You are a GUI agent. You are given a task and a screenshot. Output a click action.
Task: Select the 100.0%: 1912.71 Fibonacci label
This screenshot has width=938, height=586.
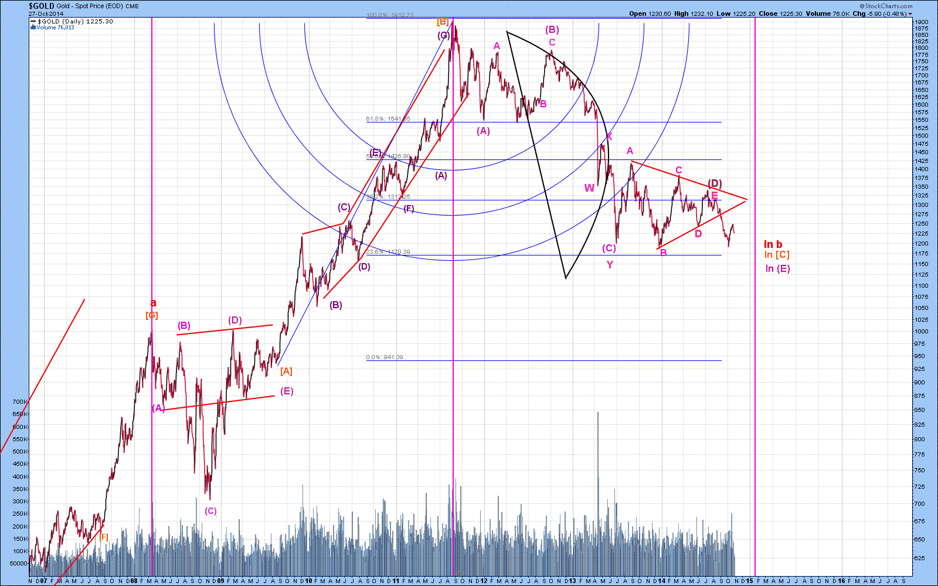pyautogui.click(x=390, y=15)
